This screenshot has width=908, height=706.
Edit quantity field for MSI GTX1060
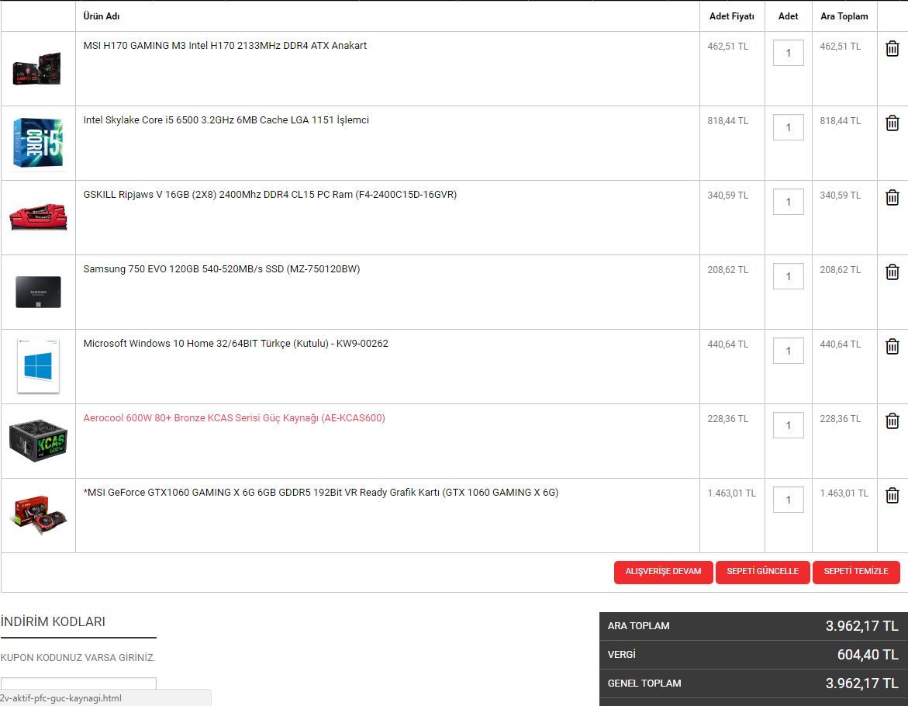788,499
